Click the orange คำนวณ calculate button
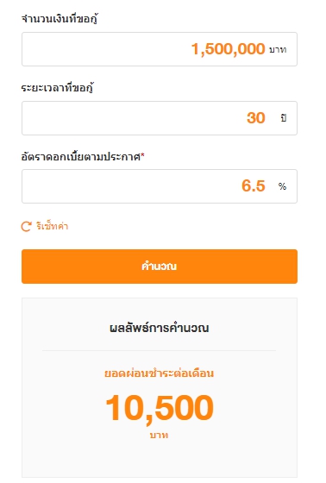Screen dimensions: 326x483 coord(160,267)
